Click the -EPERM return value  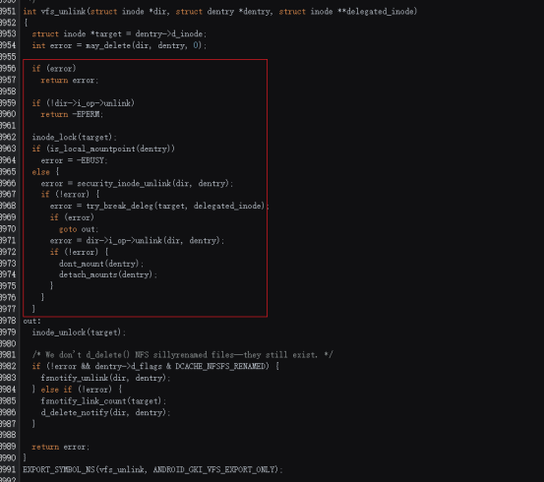(x=86, y=114)
